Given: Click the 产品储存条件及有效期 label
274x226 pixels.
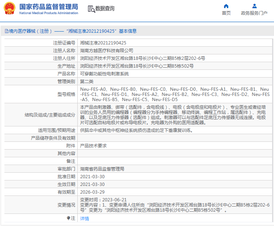Looking at the screenshot, I should [x=53, y=138].
